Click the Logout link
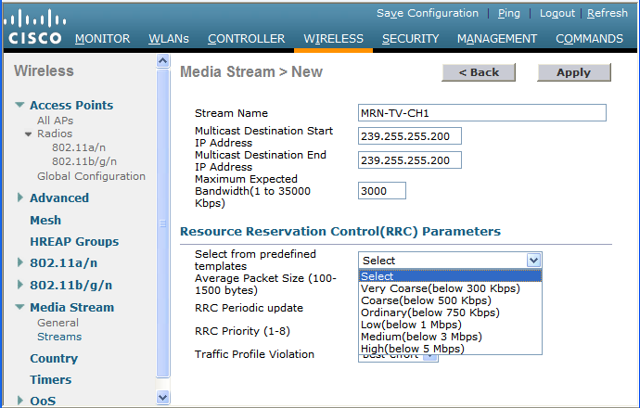640x408 pixels. (x=557, y=13)
